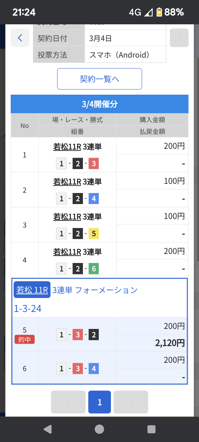Tap the blue 若松 11R formation badge
The height and width of the screenshot is (442, 199).
32,290
